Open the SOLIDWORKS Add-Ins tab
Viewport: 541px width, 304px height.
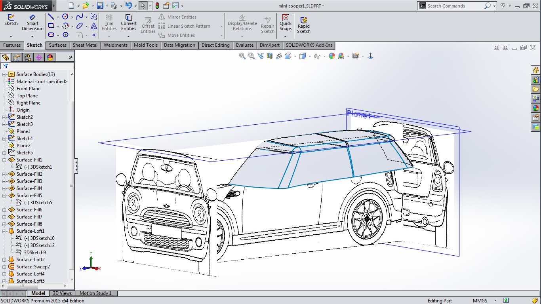[309, 45]
